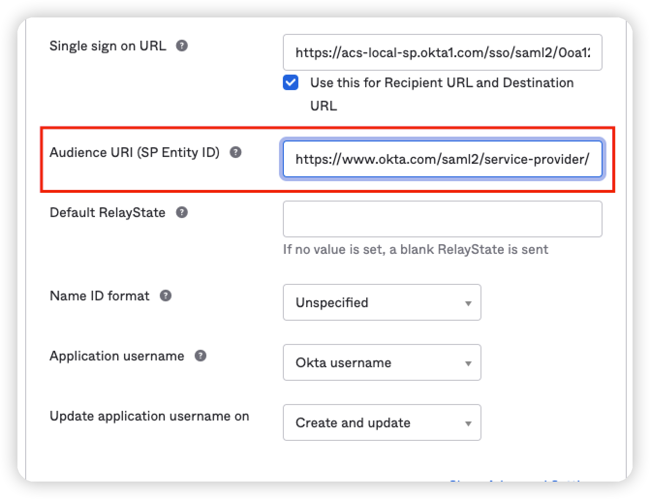Viewport: 650px width, 499px height.
Task: Open the Application username dropdown showing Okta username
Action: click(382, 363)
